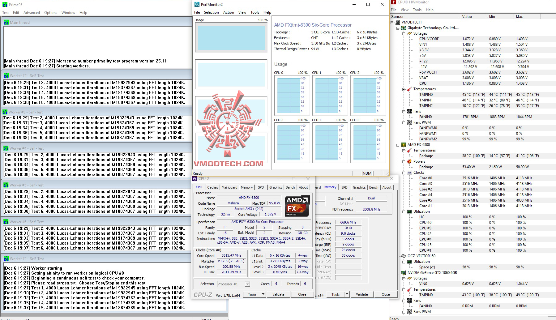Open the Tools dropdown arrow in CPU-Z CPU window
The image size is (556, 320).
(263, 294)
